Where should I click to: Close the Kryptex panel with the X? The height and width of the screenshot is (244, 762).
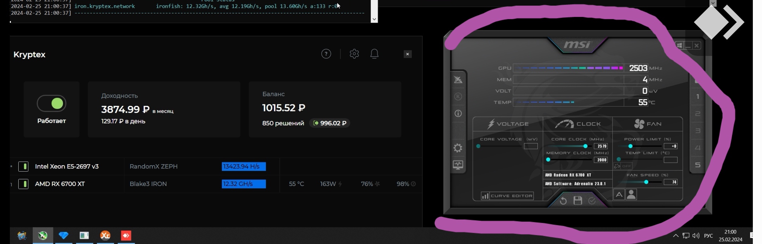[x=408, y=54]
